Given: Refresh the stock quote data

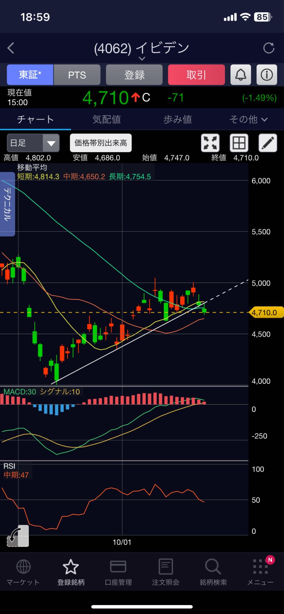Looking at the screenshot, I should [x=269, y=48].
